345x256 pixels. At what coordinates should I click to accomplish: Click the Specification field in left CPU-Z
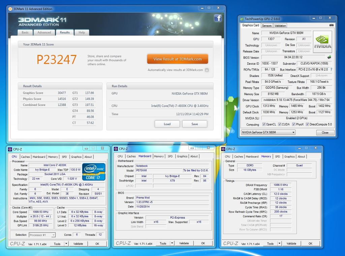(66, 184)
